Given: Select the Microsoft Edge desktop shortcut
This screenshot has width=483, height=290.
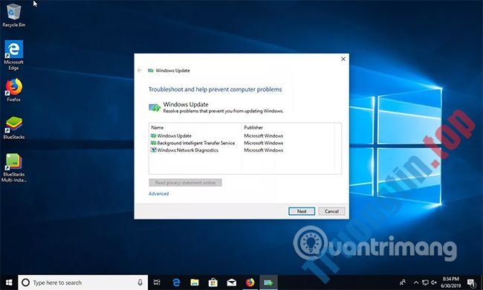Looking at the screenshot, I should pos(13,55).
